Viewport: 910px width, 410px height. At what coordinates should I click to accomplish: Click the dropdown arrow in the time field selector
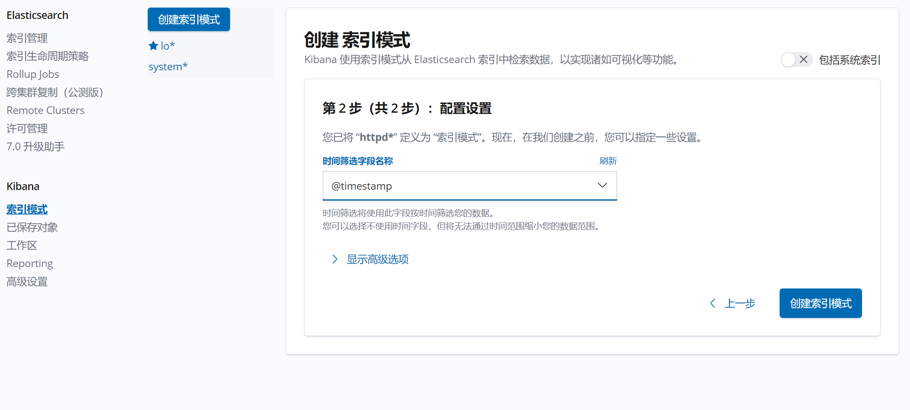[x=602, y=185]
